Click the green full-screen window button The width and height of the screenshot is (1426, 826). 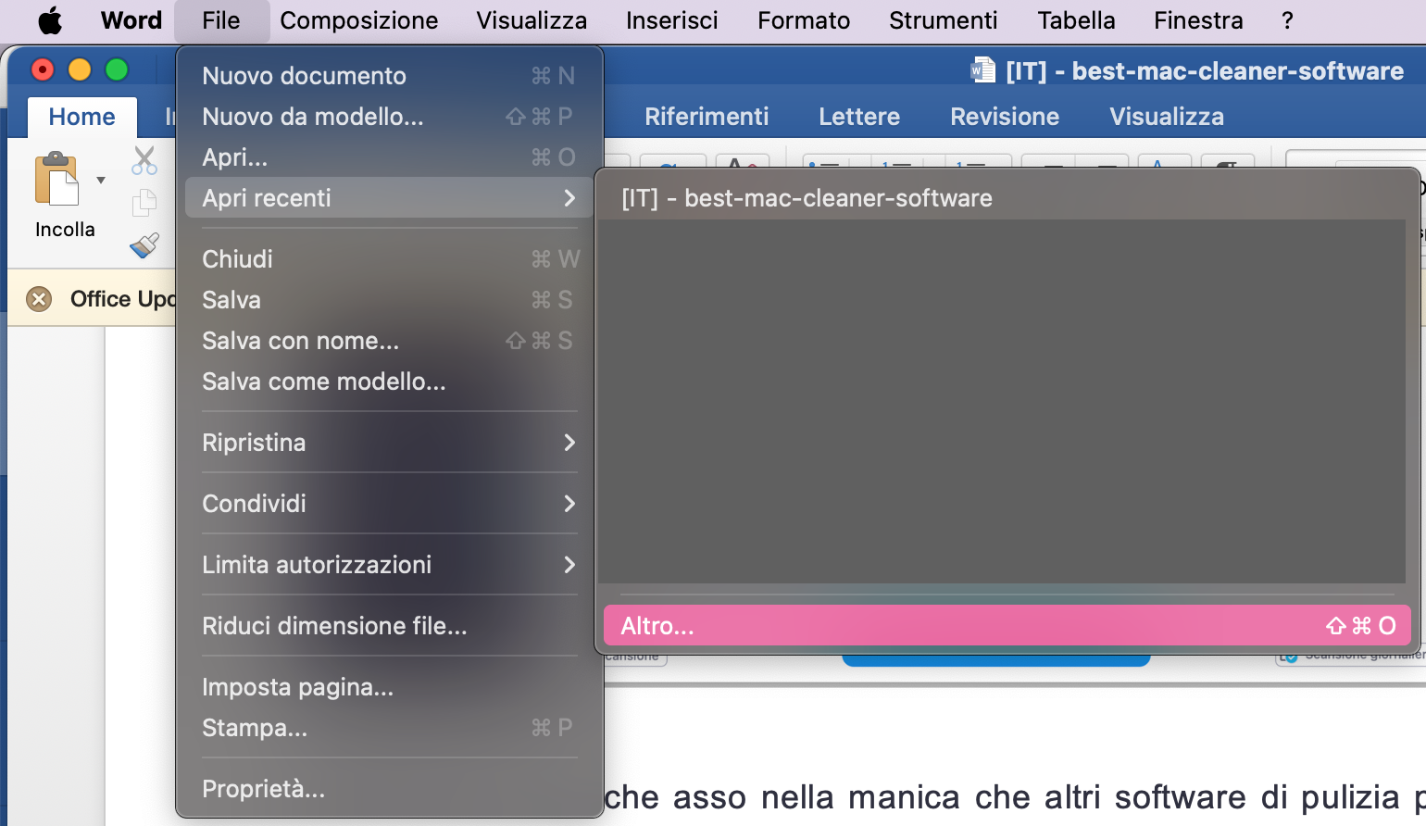(117, 69)
